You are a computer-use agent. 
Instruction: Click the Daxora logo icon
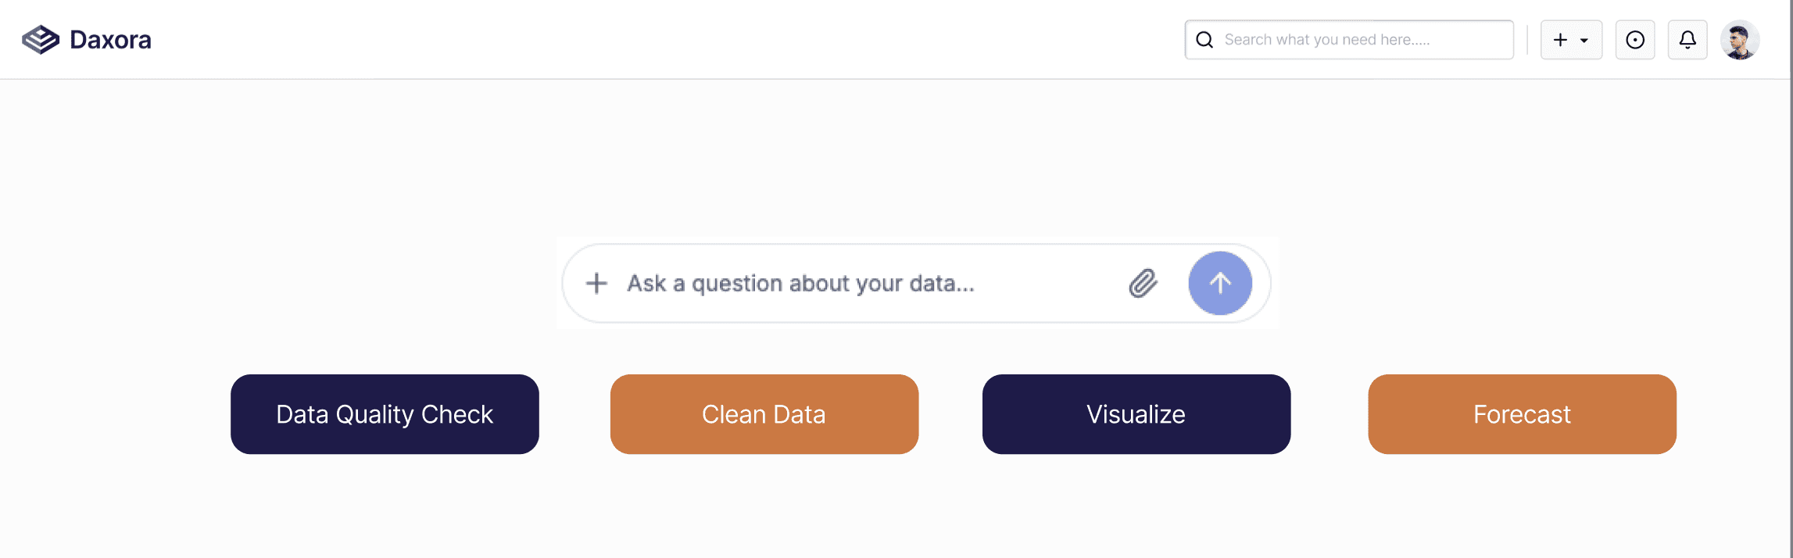[41, 40]
